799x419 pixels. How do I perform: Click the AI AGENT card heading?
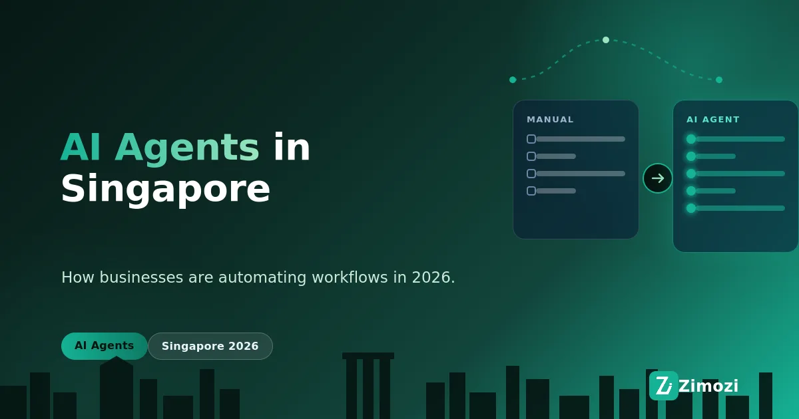713,120
